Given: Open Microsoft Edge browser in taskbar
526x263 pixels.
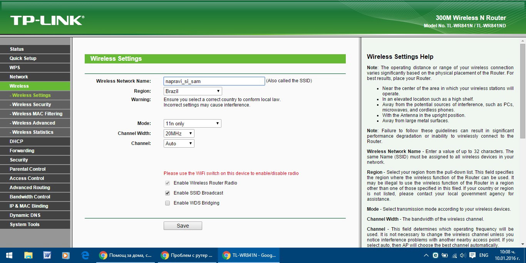Looking at the screenshot, I should point(85,255).
